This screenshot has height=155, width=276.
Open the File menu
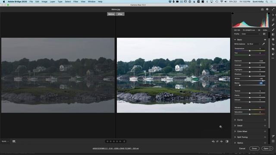(x=31, y=2)
